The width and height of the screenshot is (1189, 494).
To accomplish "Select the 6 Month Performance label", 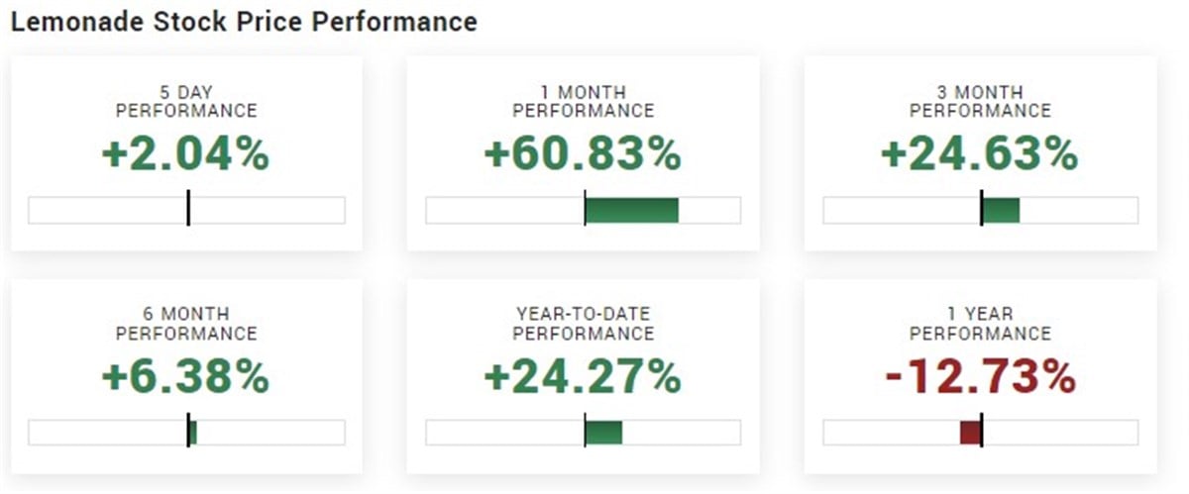I will (186, 323).
